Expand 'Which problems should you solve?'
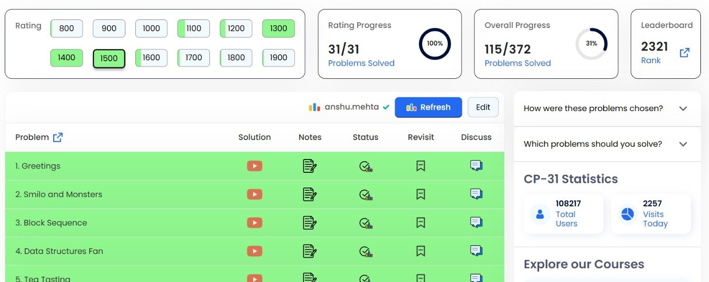Image resolution: width=709 pixels, height=282 pixels. click(x=607, y=144)
